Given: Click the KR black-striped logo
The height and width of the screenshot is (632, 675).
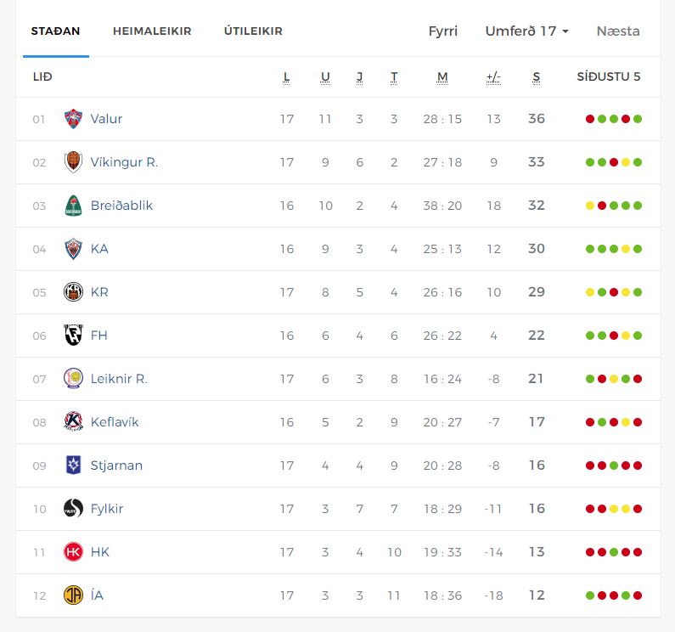Looking at the screenshot, I should 73,292.
